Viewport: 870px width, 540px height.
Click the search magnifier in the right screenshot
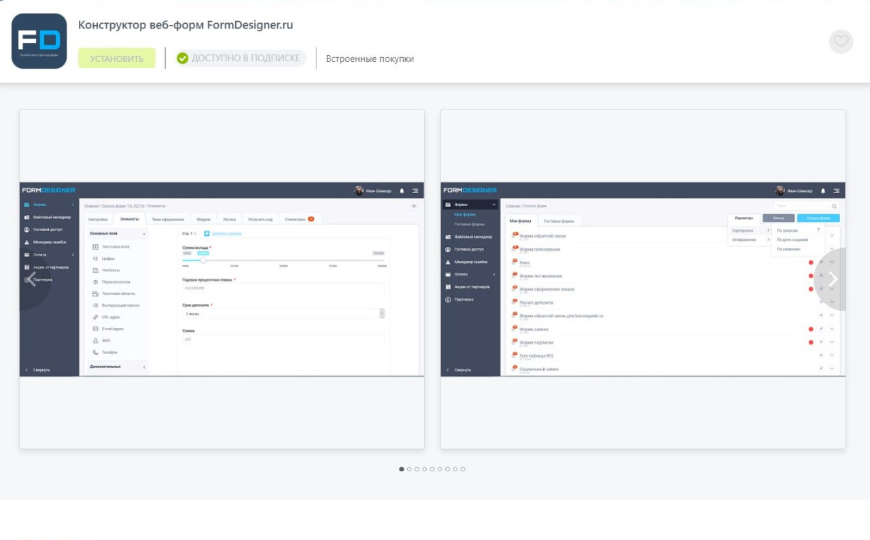click(834, 206)
